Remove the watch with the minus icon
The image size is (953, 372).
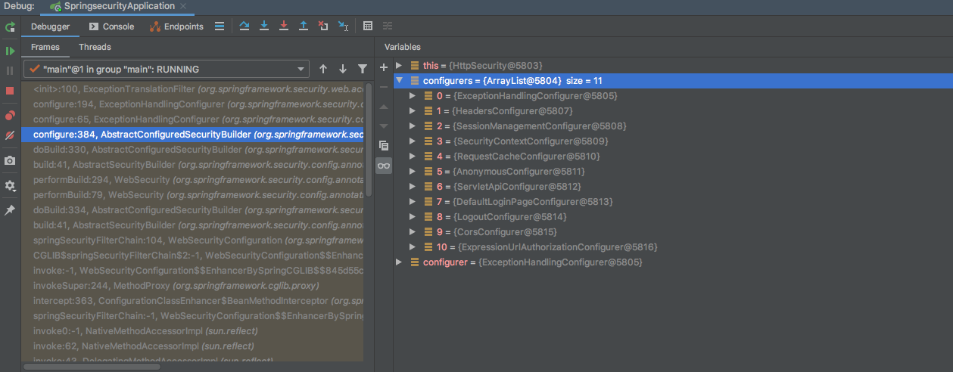tap(384, 87)
